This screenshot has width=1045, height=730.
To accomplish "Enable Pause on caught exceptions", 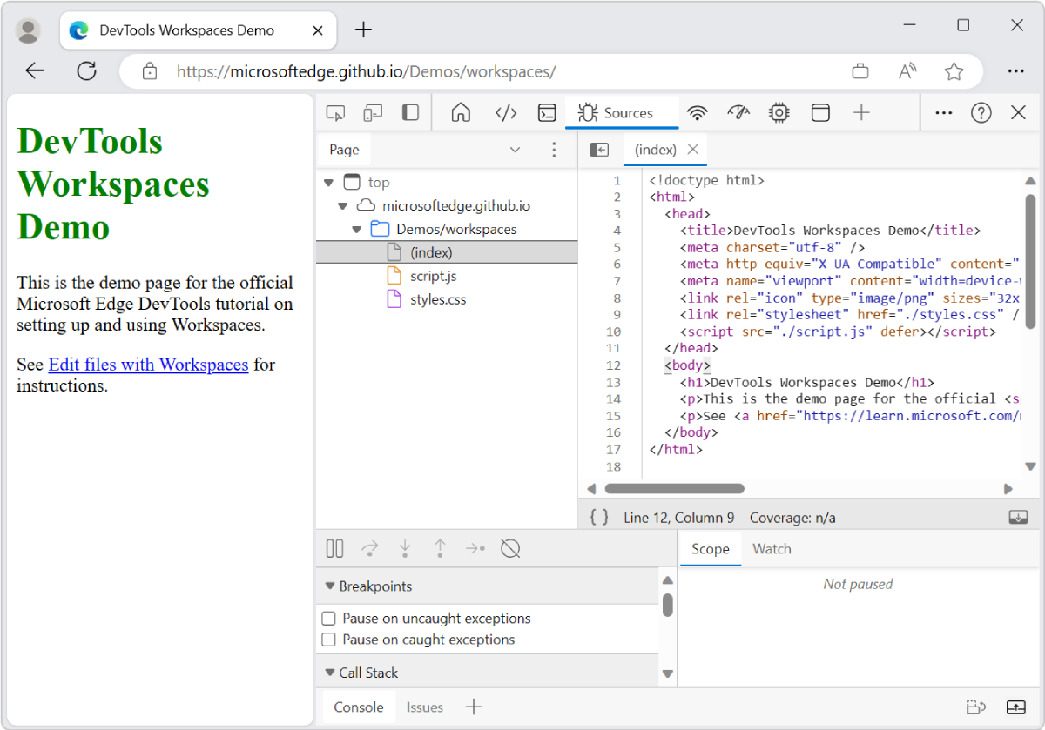I will point(328,641).
